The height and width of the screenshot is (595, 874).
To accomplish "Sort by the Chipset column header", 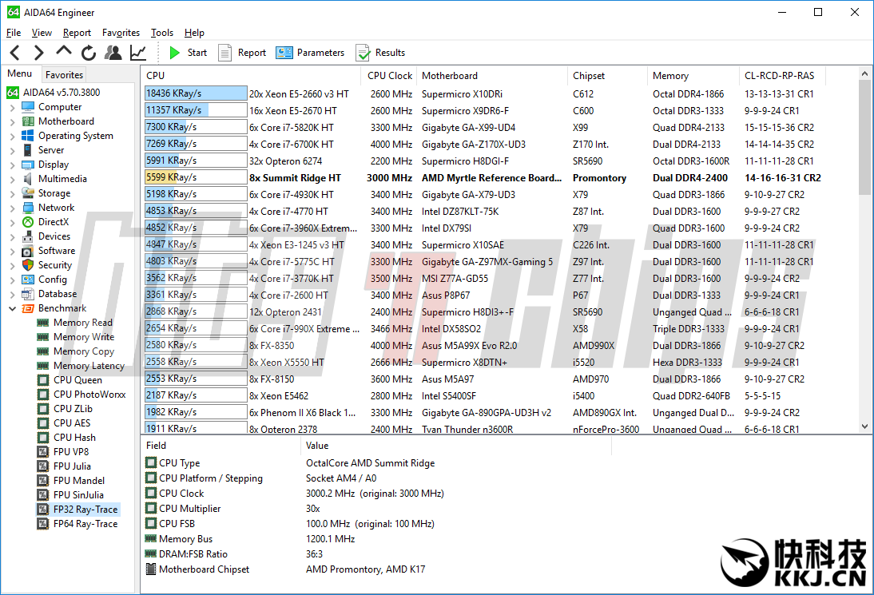I will [x=607, y=76].
